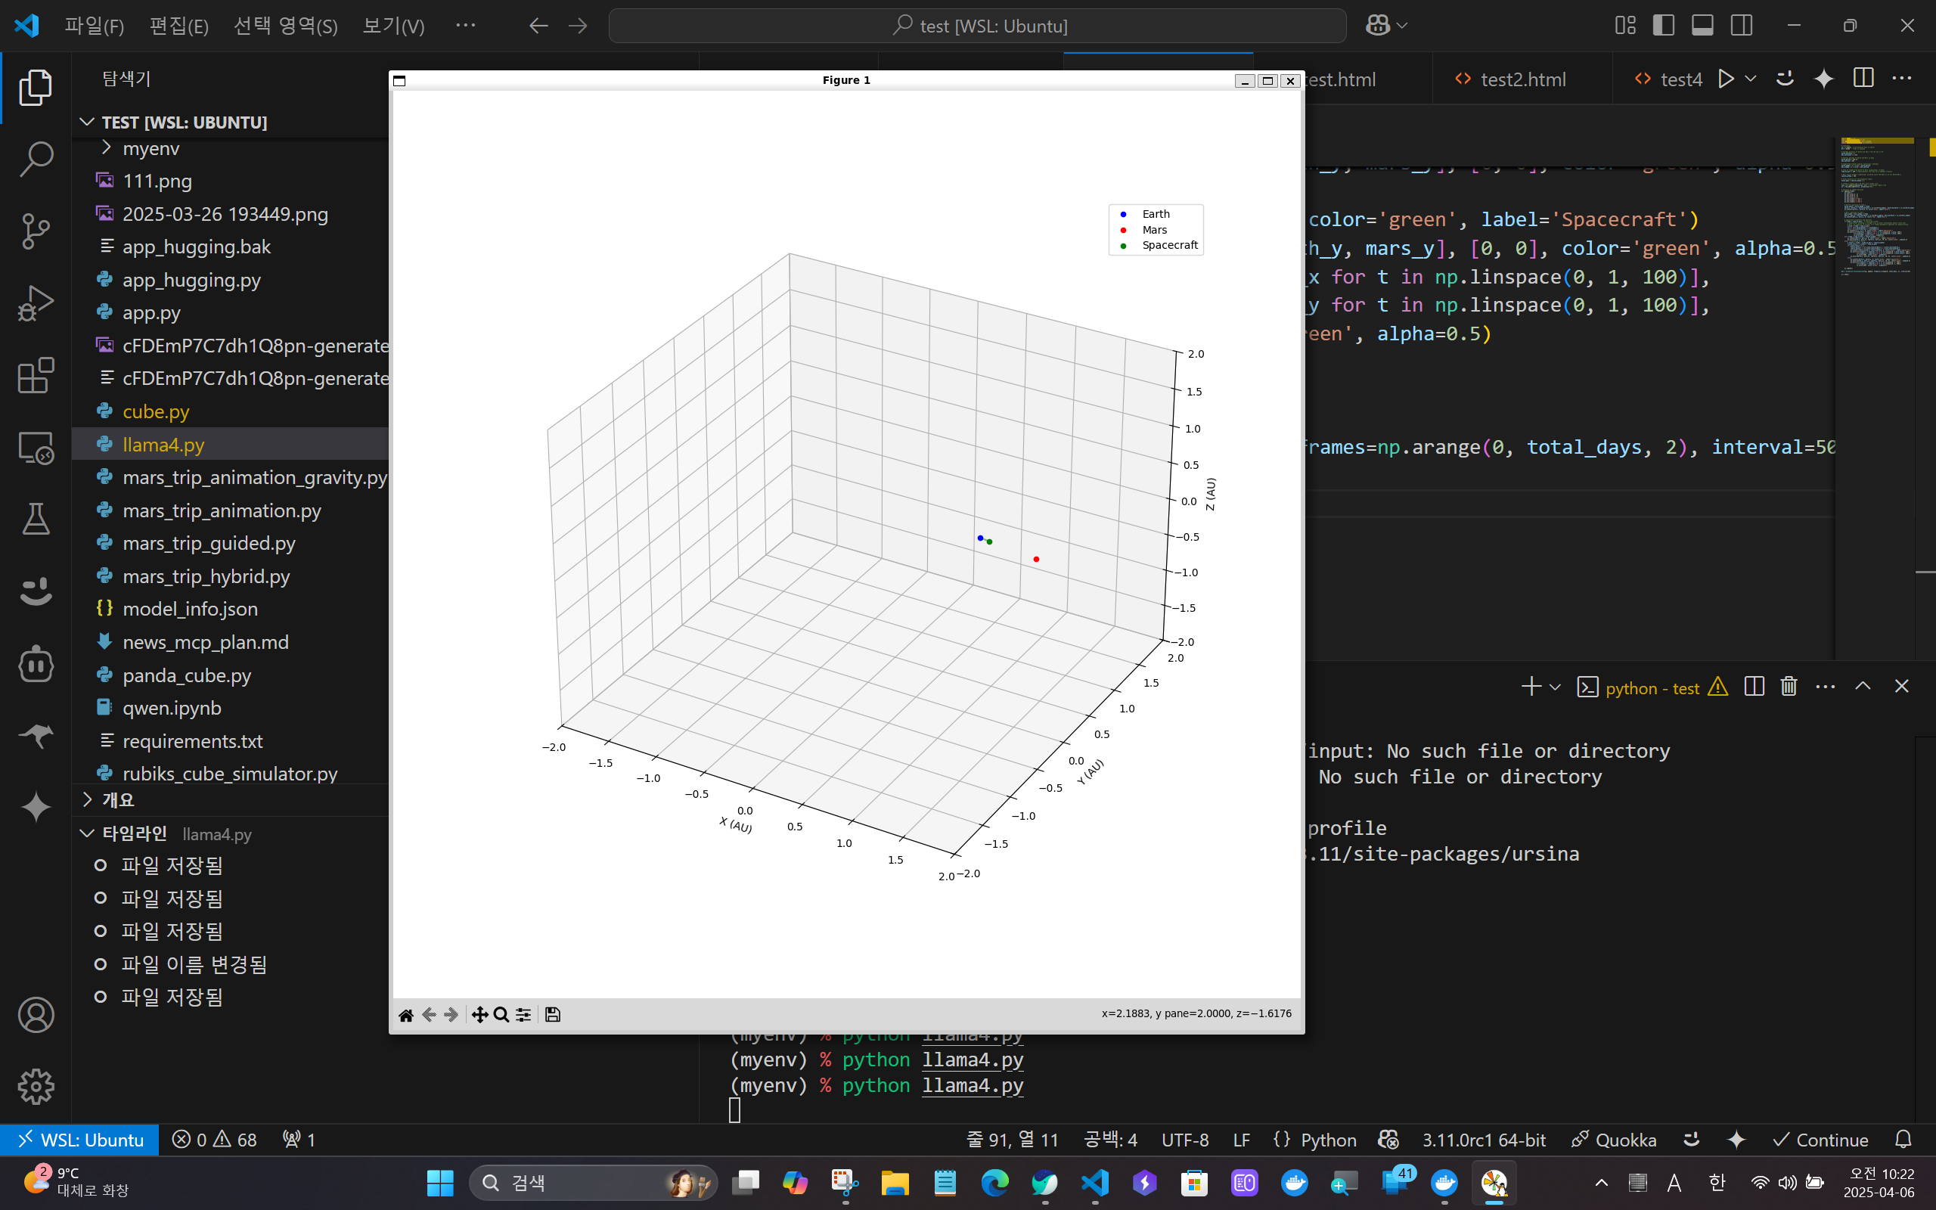Open Configure subplots in Figure toolbar

pos(523,1015)
